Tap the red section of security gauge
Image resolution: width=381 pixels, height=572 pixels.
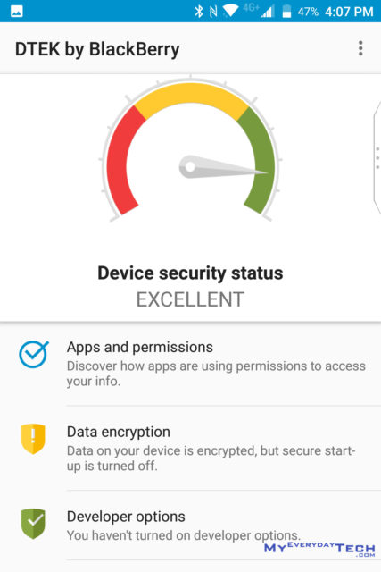(x=121, y=159)
